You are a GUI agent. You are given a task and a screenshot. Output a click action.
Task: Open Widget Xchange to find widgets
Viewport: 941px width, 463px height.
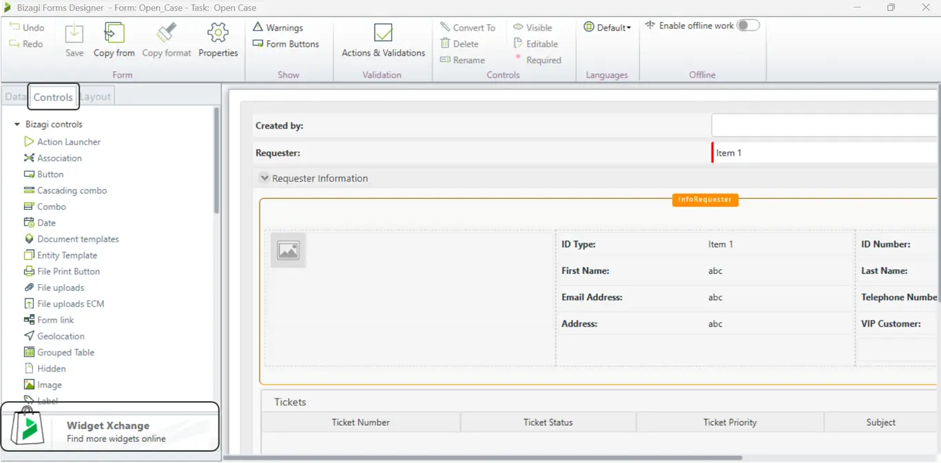pos(110,427)
